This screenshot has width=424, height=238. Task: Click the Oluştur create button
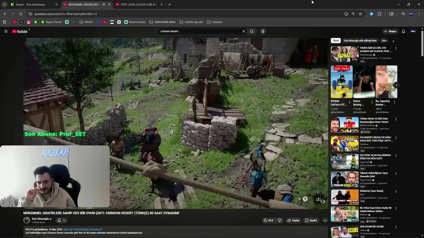(x=390, y=31)
